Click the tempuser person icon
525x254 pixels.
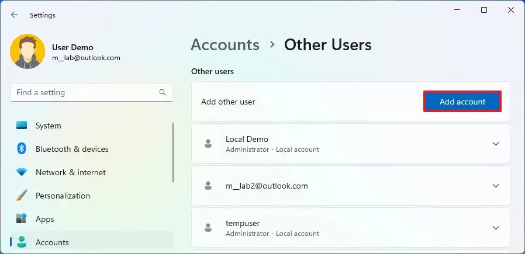coord(208,228)
